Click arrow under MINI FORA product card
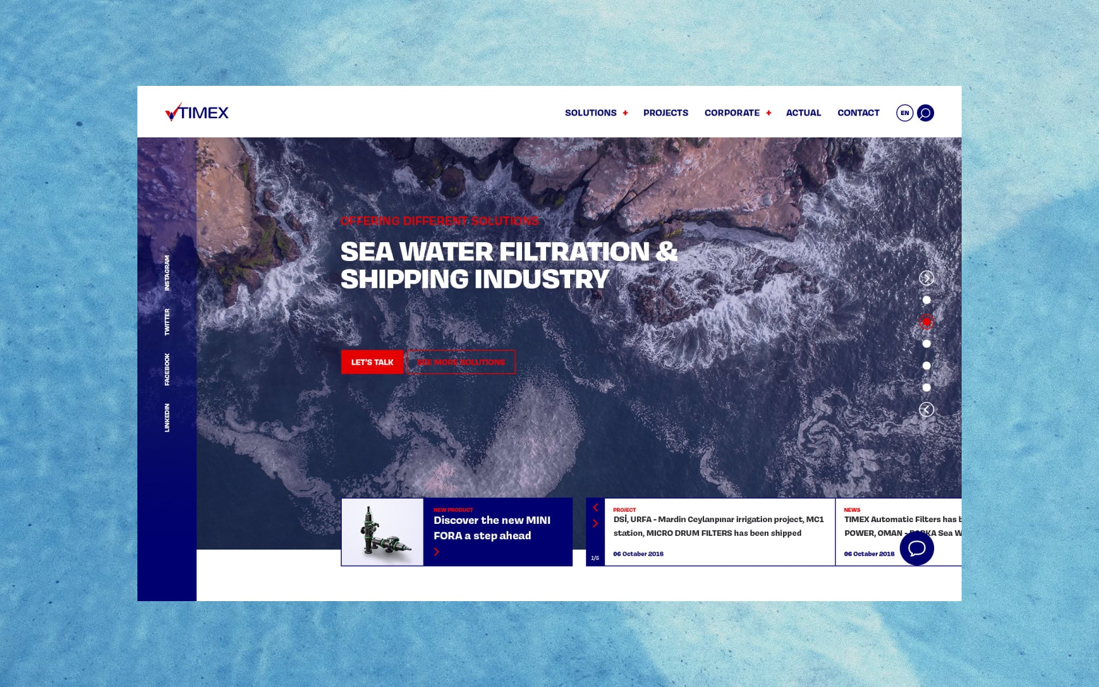The image size is (1099, 687). [436, 551]
